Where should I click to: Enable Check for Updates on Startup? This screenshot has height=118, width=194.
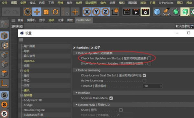(149, 58)
